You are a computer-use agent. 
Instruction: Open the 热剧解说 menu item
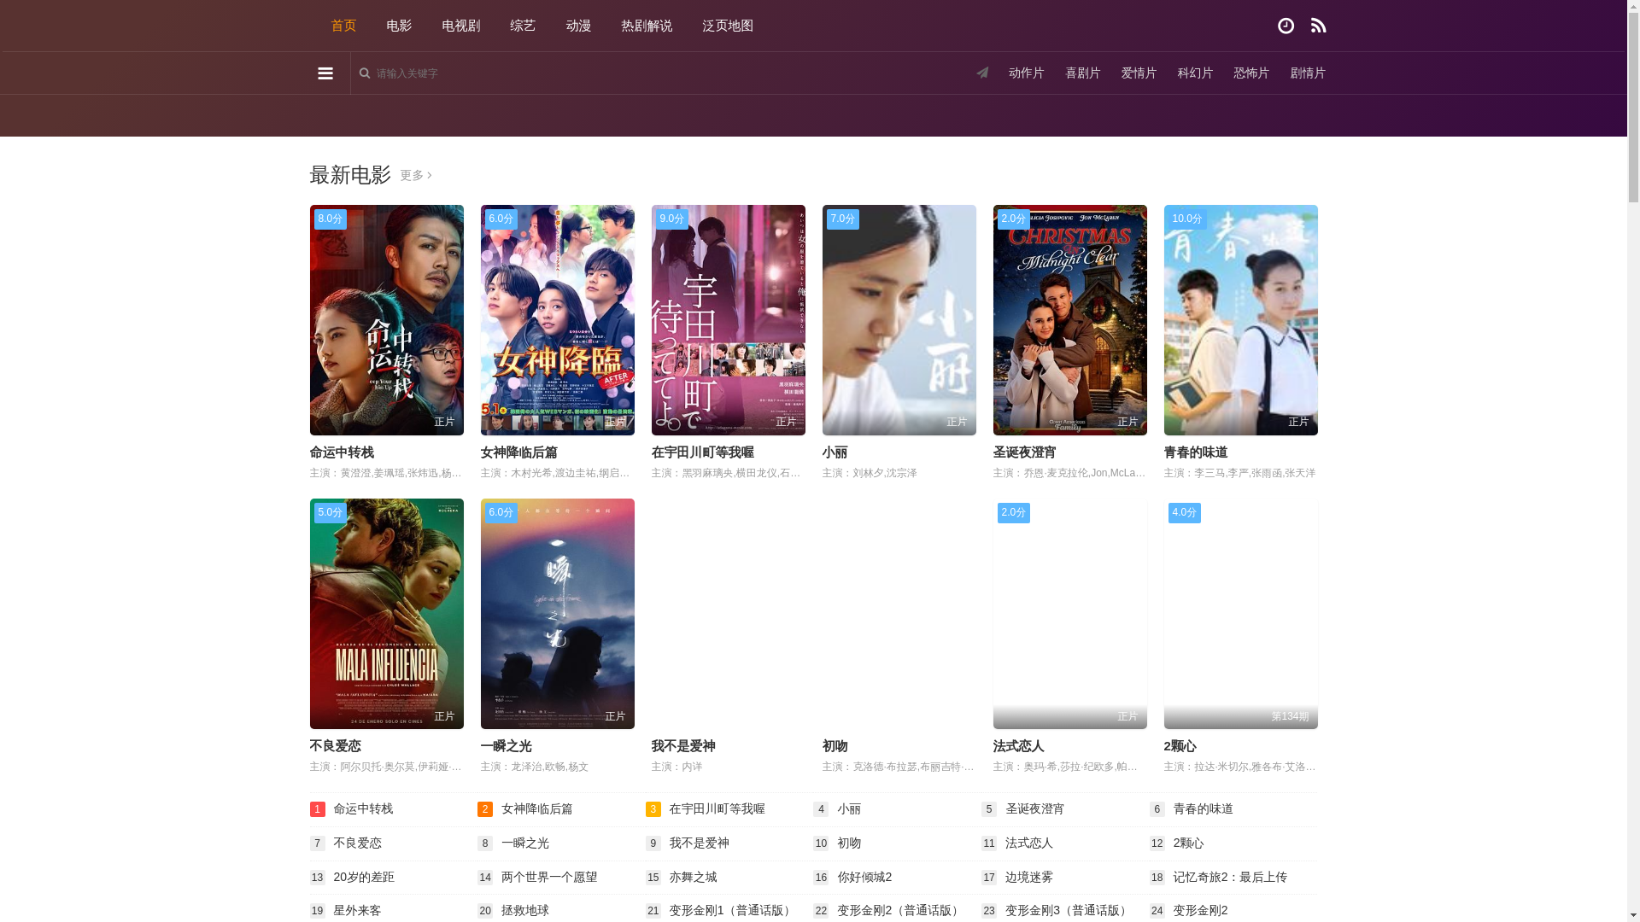tap(647, 26)
